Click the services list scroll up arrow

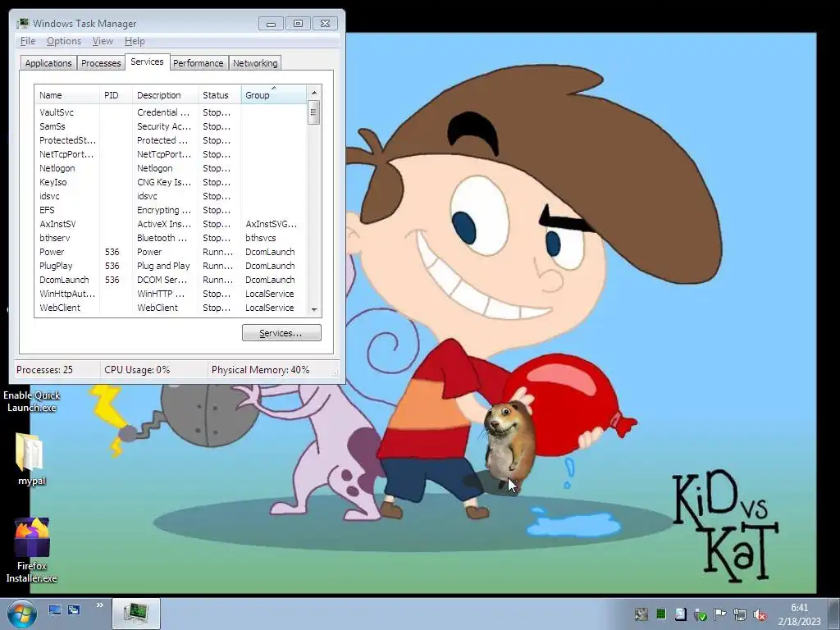coord(314,92)
